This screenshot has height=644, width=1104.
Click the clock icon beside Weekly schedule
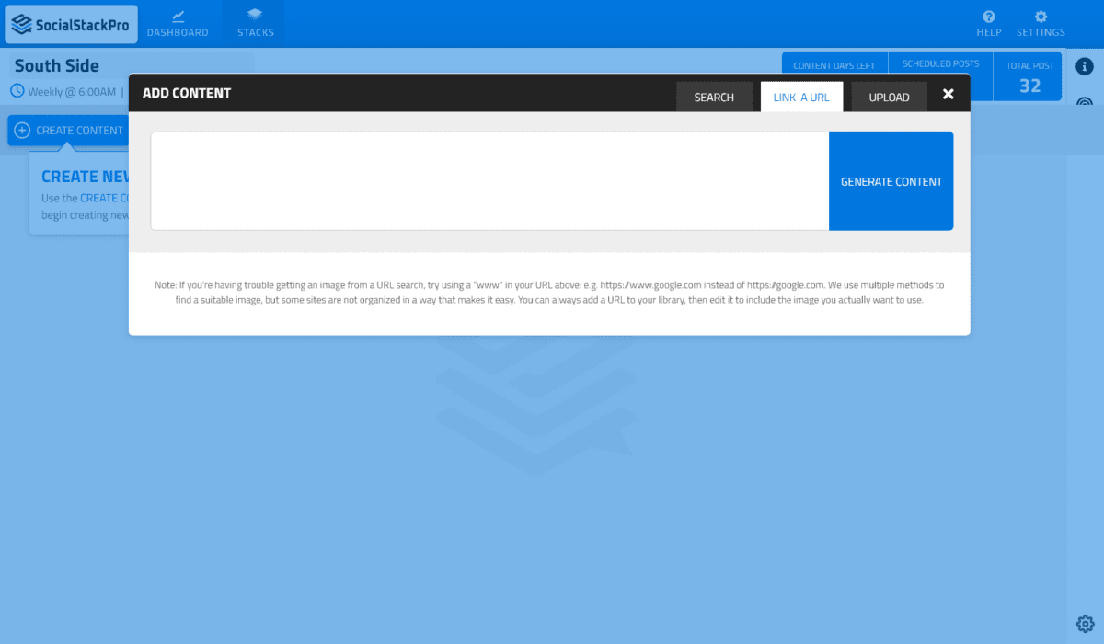point(17,91)
